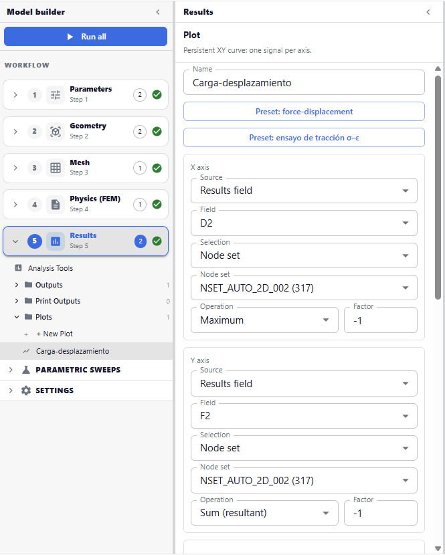Click the step number 1 circle
Image resolution: width=445 pixels, height=555 pixels.
34,95
